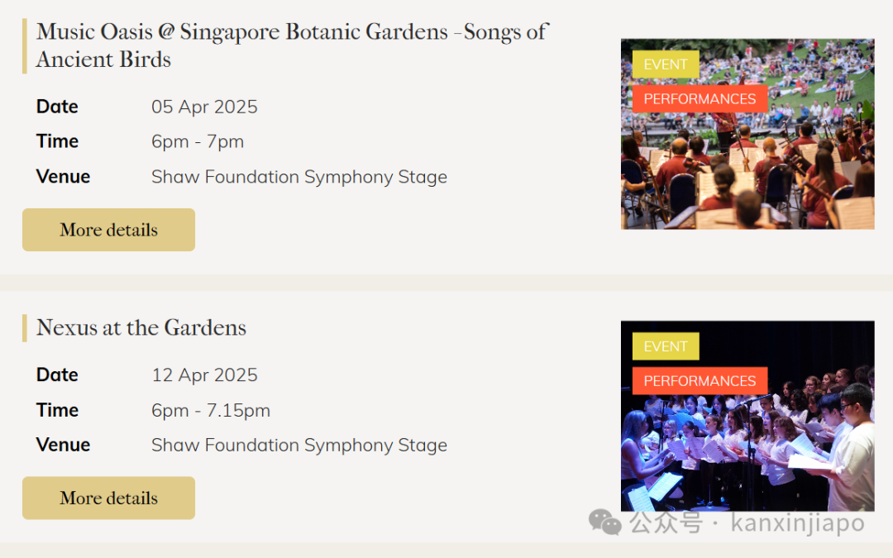Click the Nexus event's Shaw Foundation Symphony Stage venue
Screen dimensions: 893x558
[x=299, y=446]
